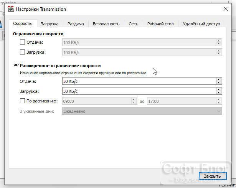The height and width of the screenshot is (188, 236).
Task: Click the turtle speed limit icon
Action: (x=16, y=65)
